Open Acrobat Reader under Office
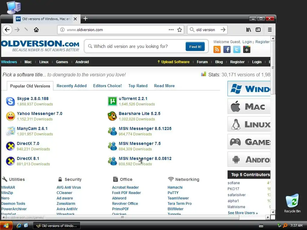307x230 pixels. [126, 187]
